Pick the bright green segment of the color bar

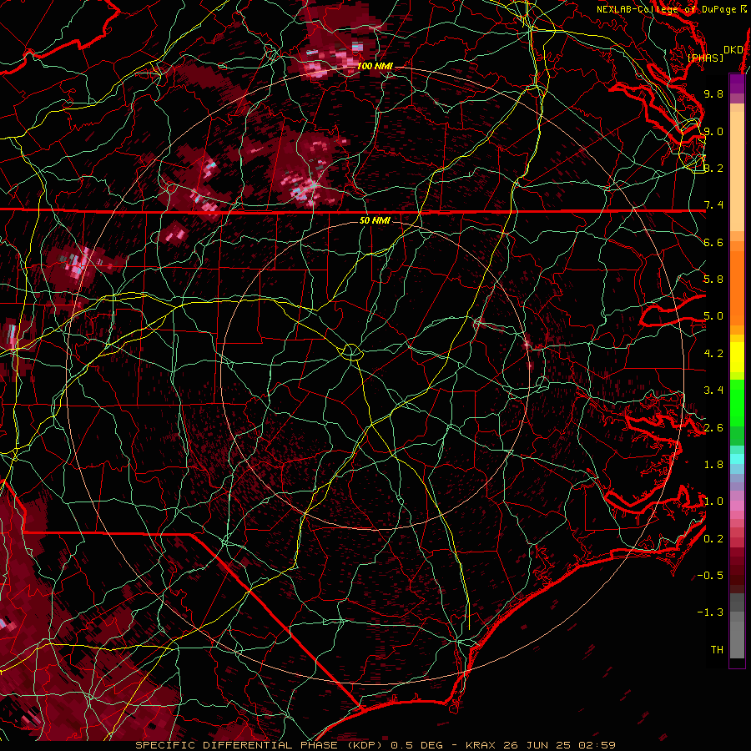point(737,402)
